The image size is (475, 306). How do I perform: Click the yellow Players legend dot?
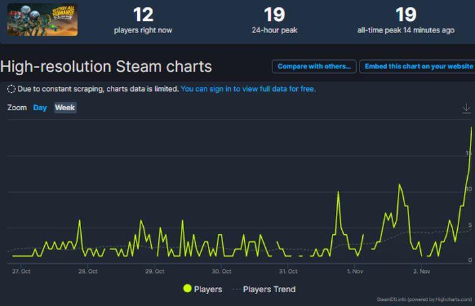pyautogui.click(x=187, y=289)
